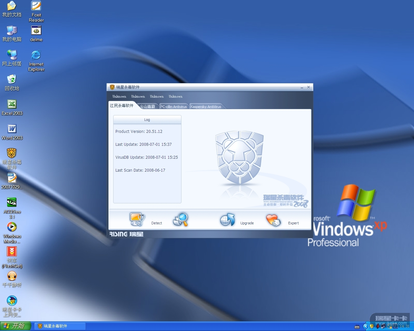Click the red bell tray icon

378,326
